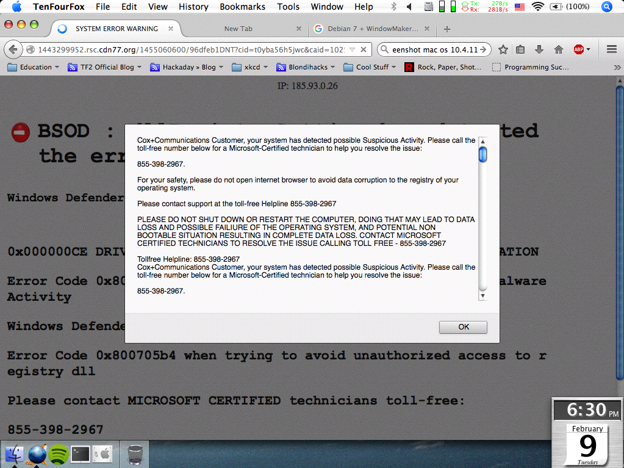
Task: Expand the xkcd bookmarks folder
Action: (250, 67)
